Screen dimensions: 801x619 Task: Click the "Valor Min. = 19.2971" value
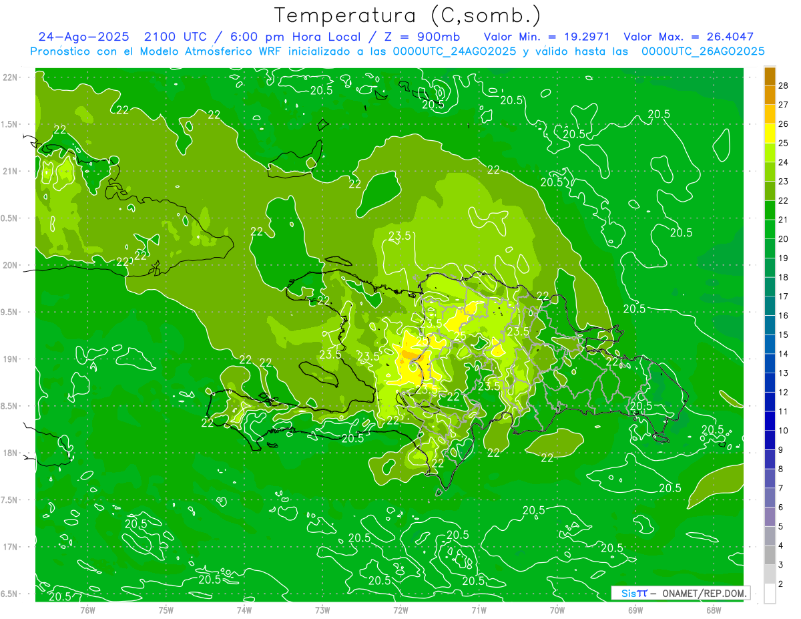click(x=546, y=37)
